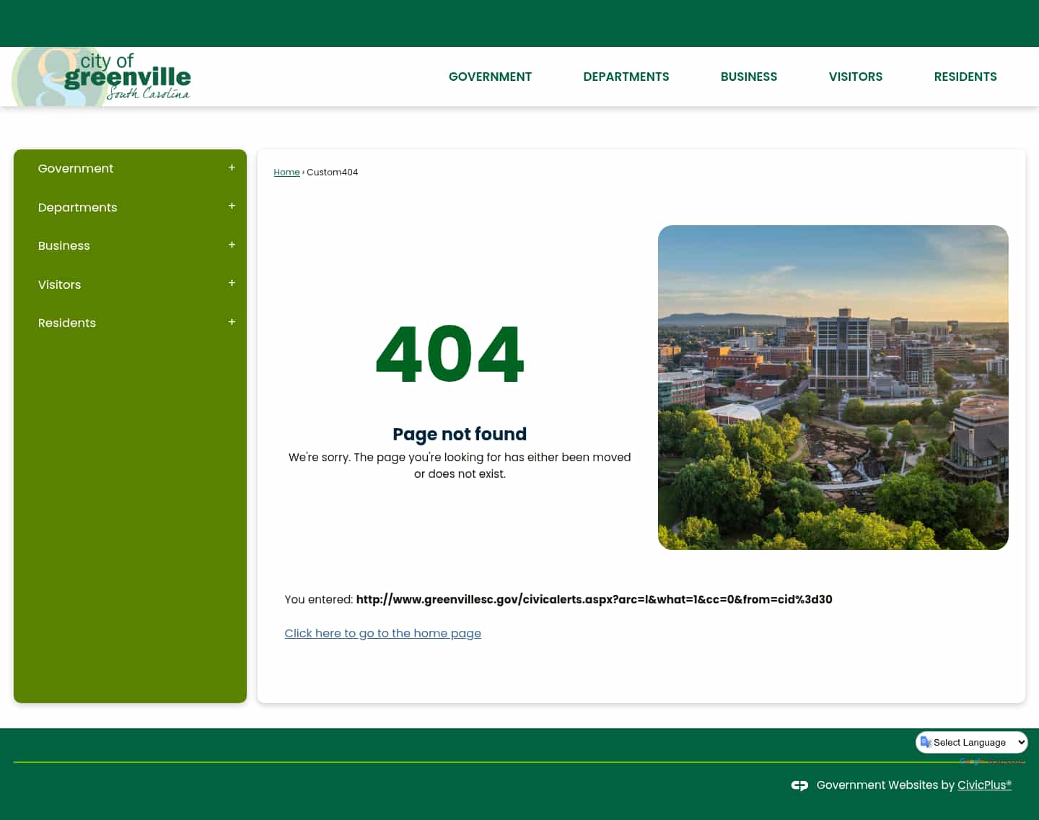
Task: Open the BUSINESS navigation menu
Action: point(749,77)
